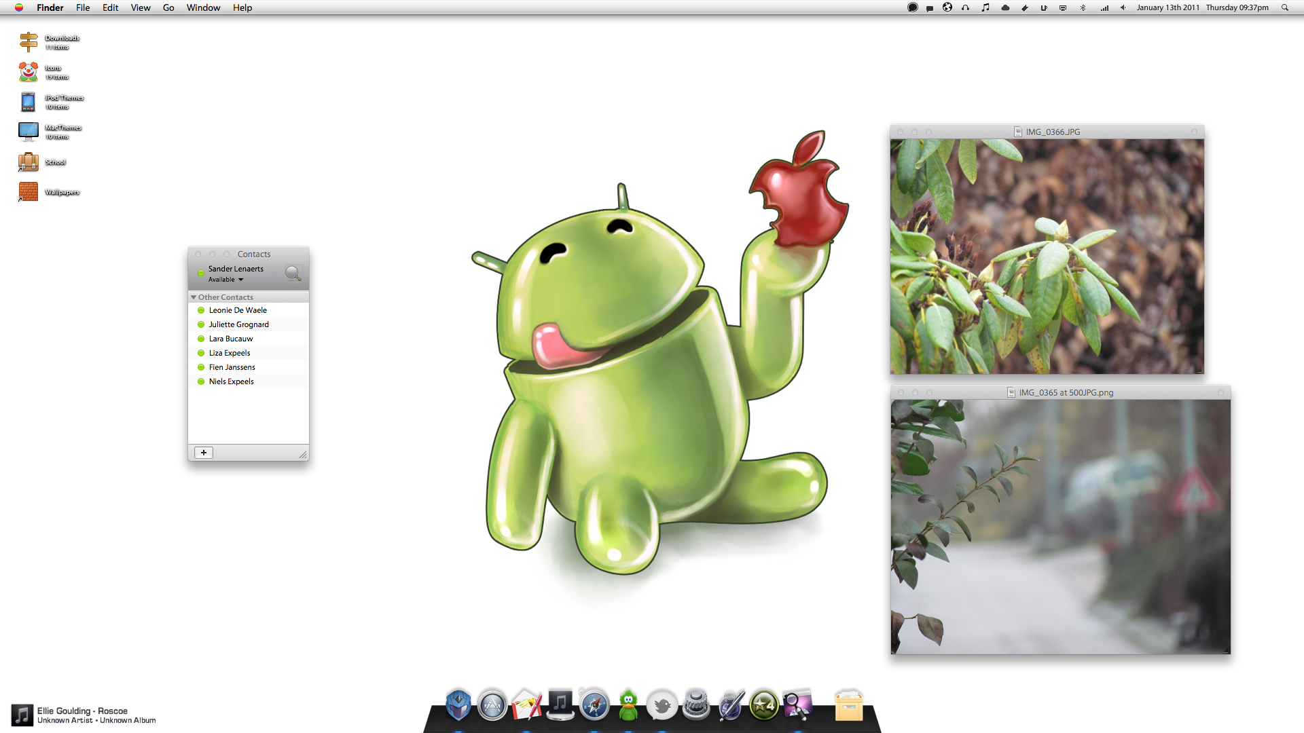Click the display monitor icon in menu bar
1304x733 pixels.
[1063, 7]
